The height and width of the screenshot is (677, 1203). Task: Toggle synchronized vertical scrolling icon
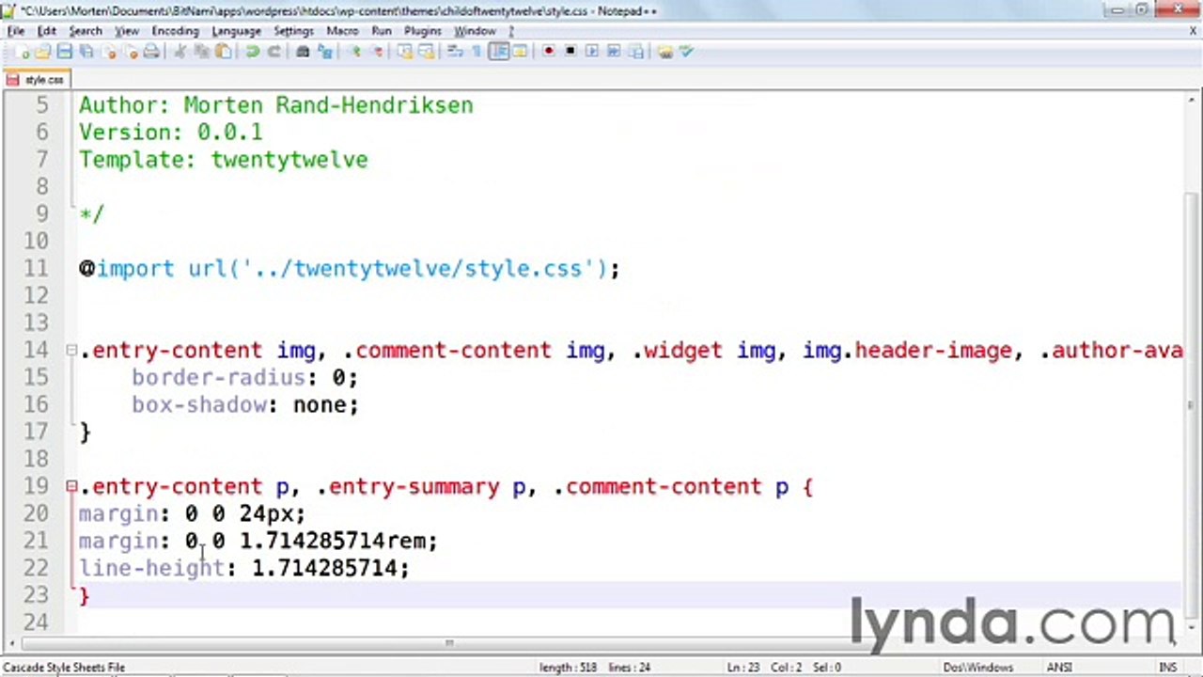pyautogui.click(x=404, y=52)
